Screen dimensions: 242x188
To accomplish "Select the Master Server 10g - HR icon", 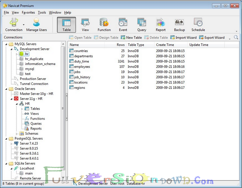I will pos(16,94).
